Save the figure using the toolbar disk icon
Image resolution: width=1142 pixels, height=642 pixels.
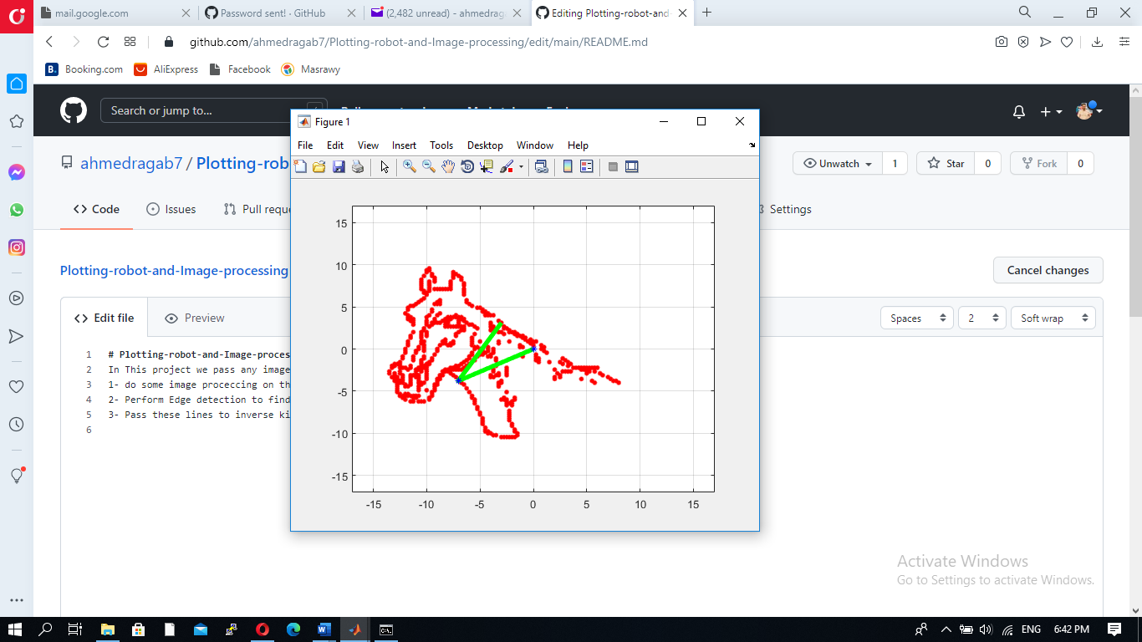(338, 166)
